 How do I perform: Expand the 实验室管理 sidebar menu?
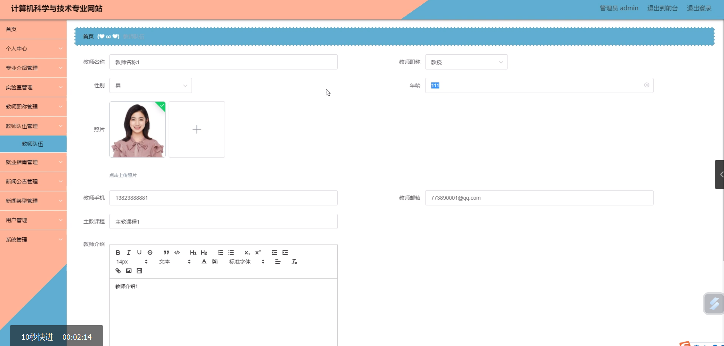pos(33,87)
